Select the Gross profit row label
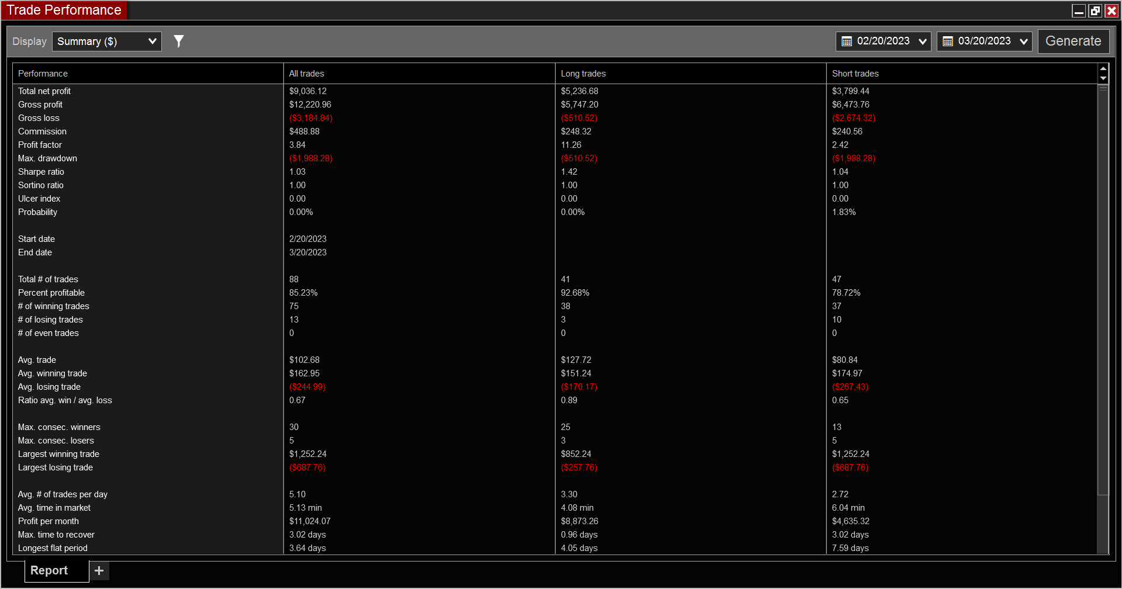 coord(40,105)
